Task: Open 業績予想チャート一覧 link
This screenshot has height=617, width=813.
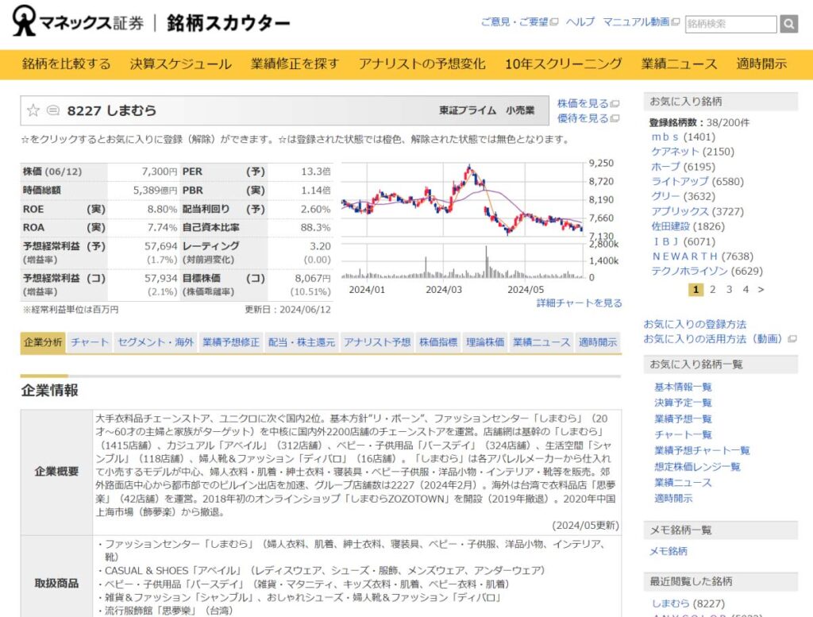Action: 702,450
